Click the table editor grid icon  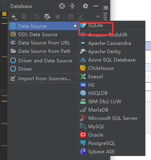coord(71,17)
